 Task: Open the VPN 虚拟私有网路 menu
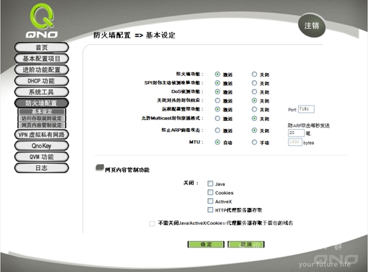[x=41, y=134]
